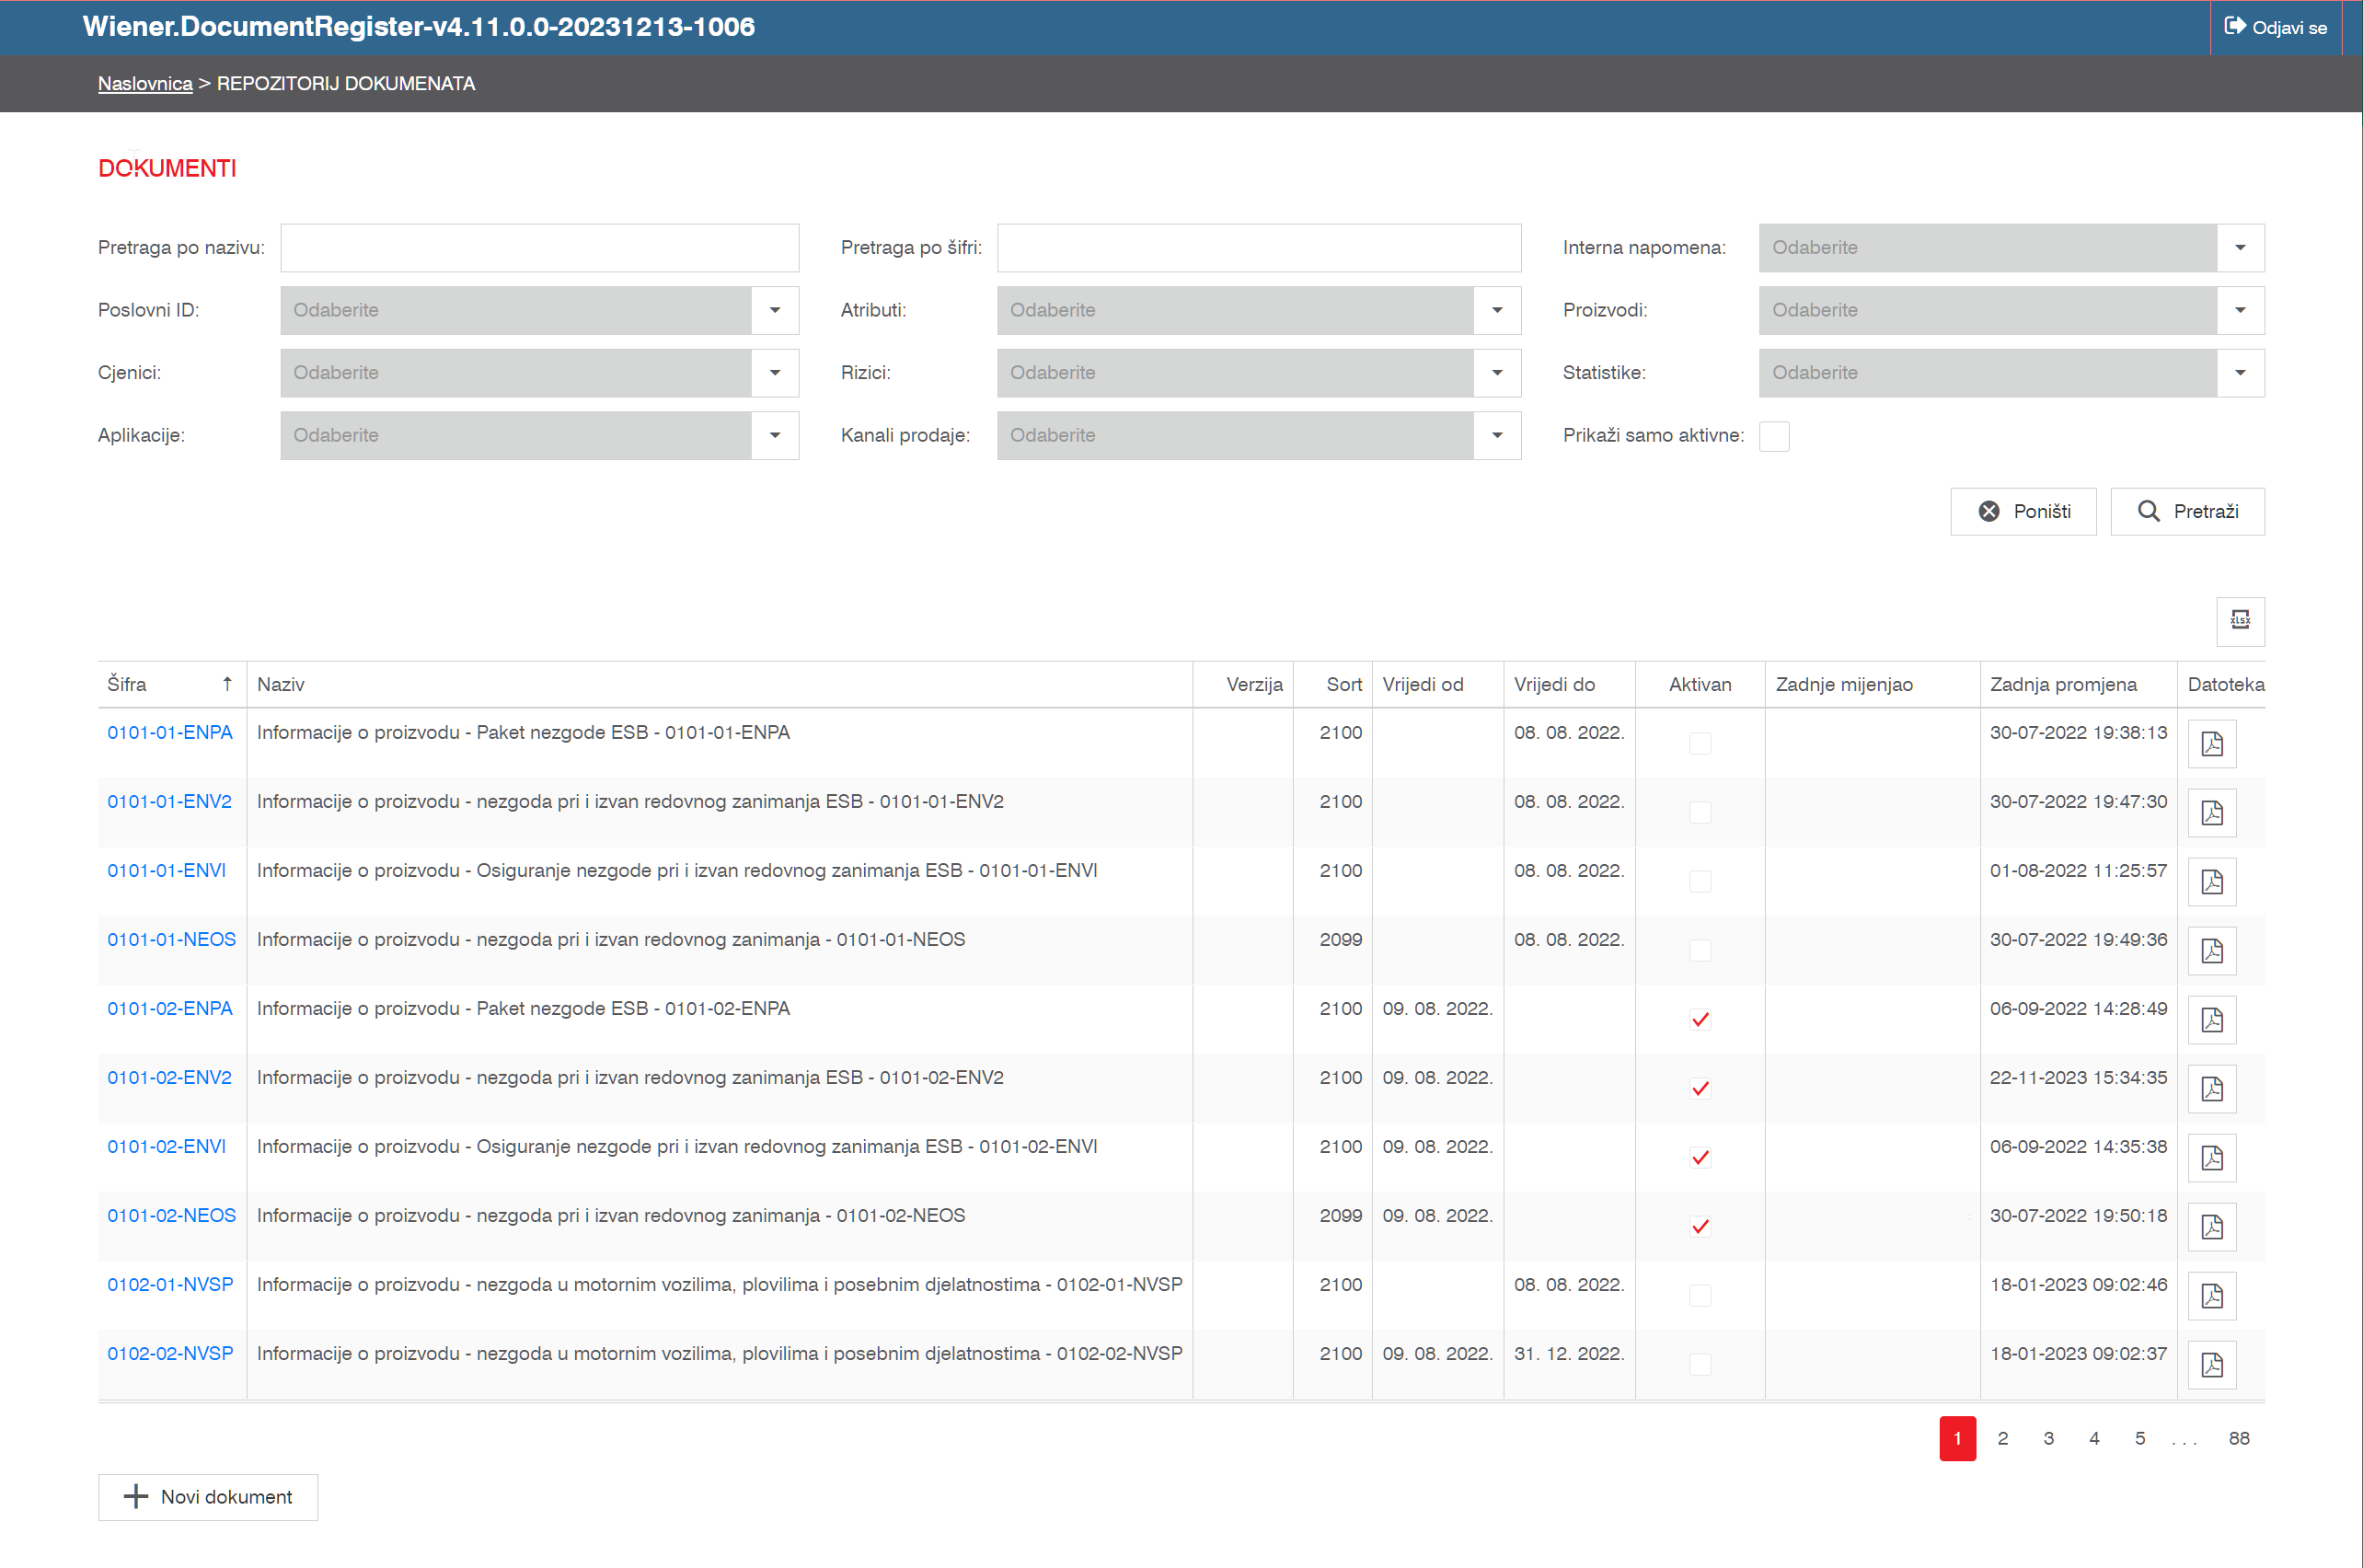Open document 0101-02-ENPA link
The height and width of the screenshot is (1568, 2363).
coord(170,1008)
